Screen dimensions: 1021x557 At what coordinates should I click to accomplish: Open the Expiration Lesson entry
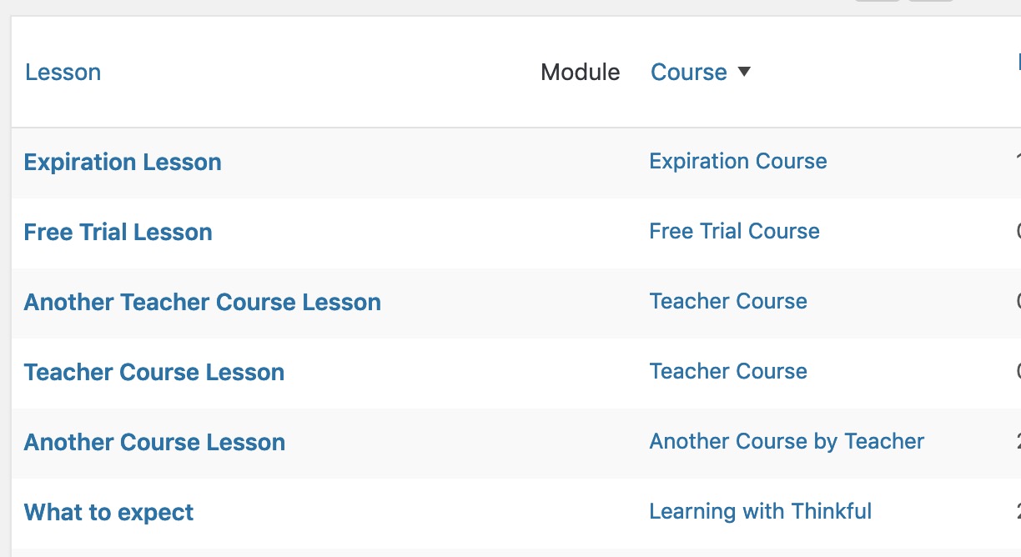(x=123, y=162)
